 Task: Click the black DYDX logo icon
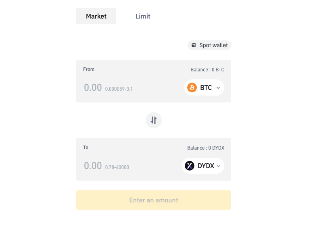coord(190,166)
